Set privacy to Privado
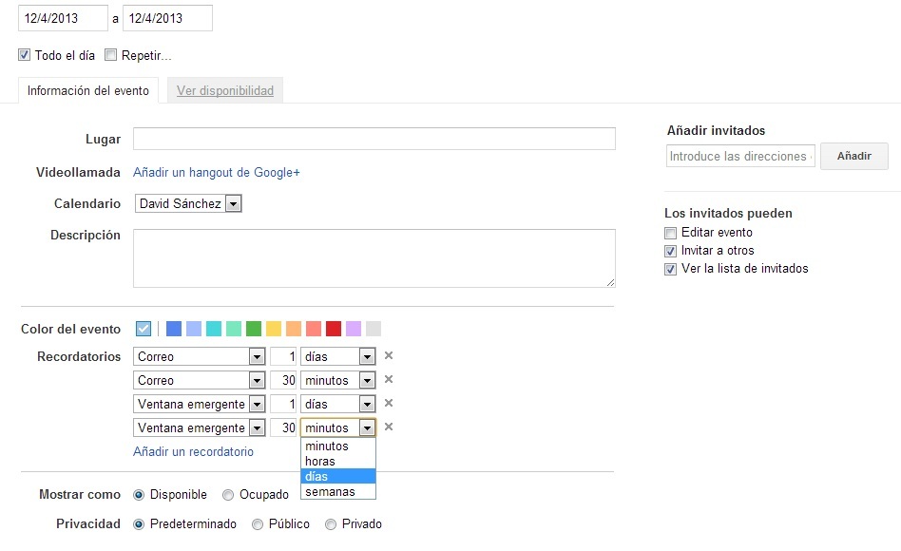901x551 pixels. (331, 524)
